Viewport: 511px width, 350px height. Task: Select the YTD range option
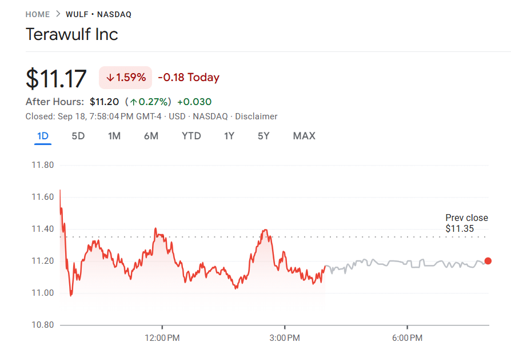(x=191, y=136)
